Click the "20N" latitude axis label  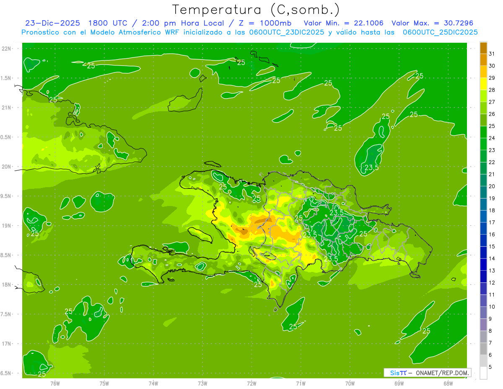(x=7, y=167)
